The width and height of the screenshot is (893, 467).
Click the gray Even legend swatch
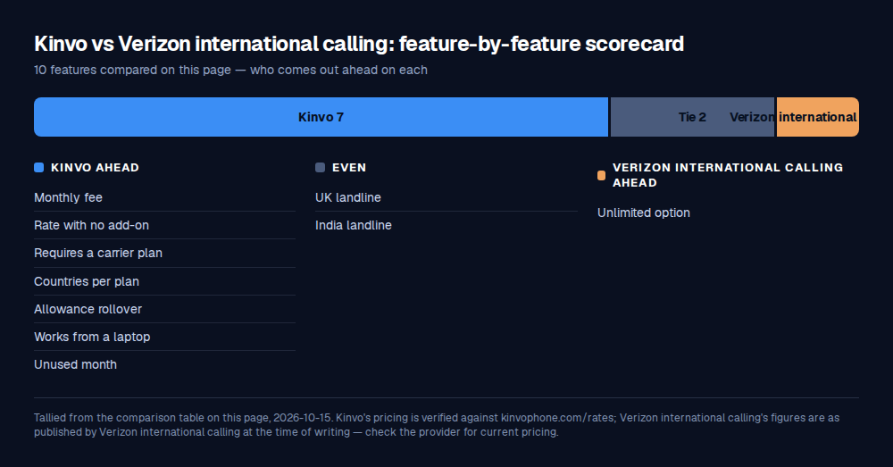pyautogui.click(x=320, y=168)
